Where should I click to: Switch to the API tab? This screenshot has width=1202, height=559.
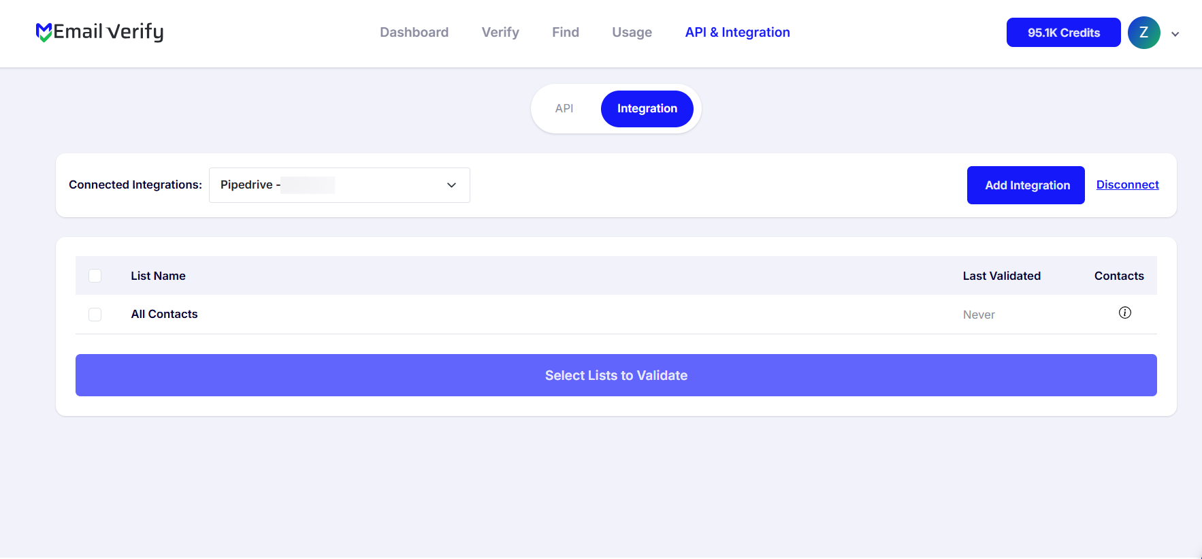[564, 108]
